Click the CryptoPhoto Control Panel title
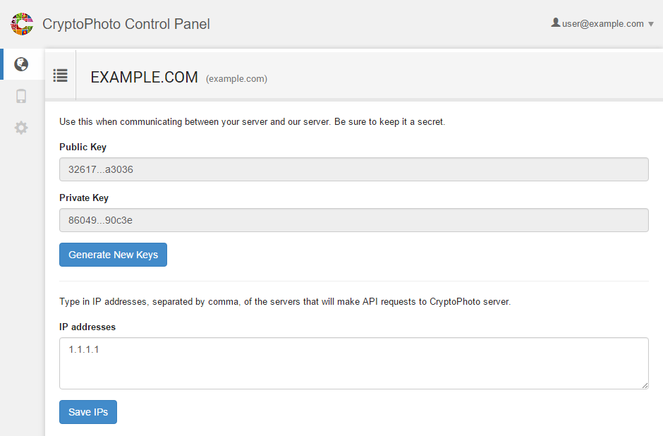The height and width of the screenshot is (436, 663). (126, 24)
